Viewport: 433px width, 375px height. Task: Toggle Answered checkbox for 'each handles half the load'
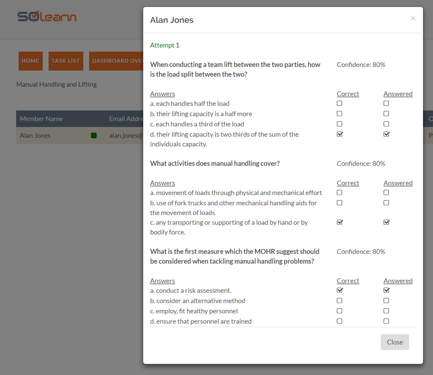tap(386, 103)
